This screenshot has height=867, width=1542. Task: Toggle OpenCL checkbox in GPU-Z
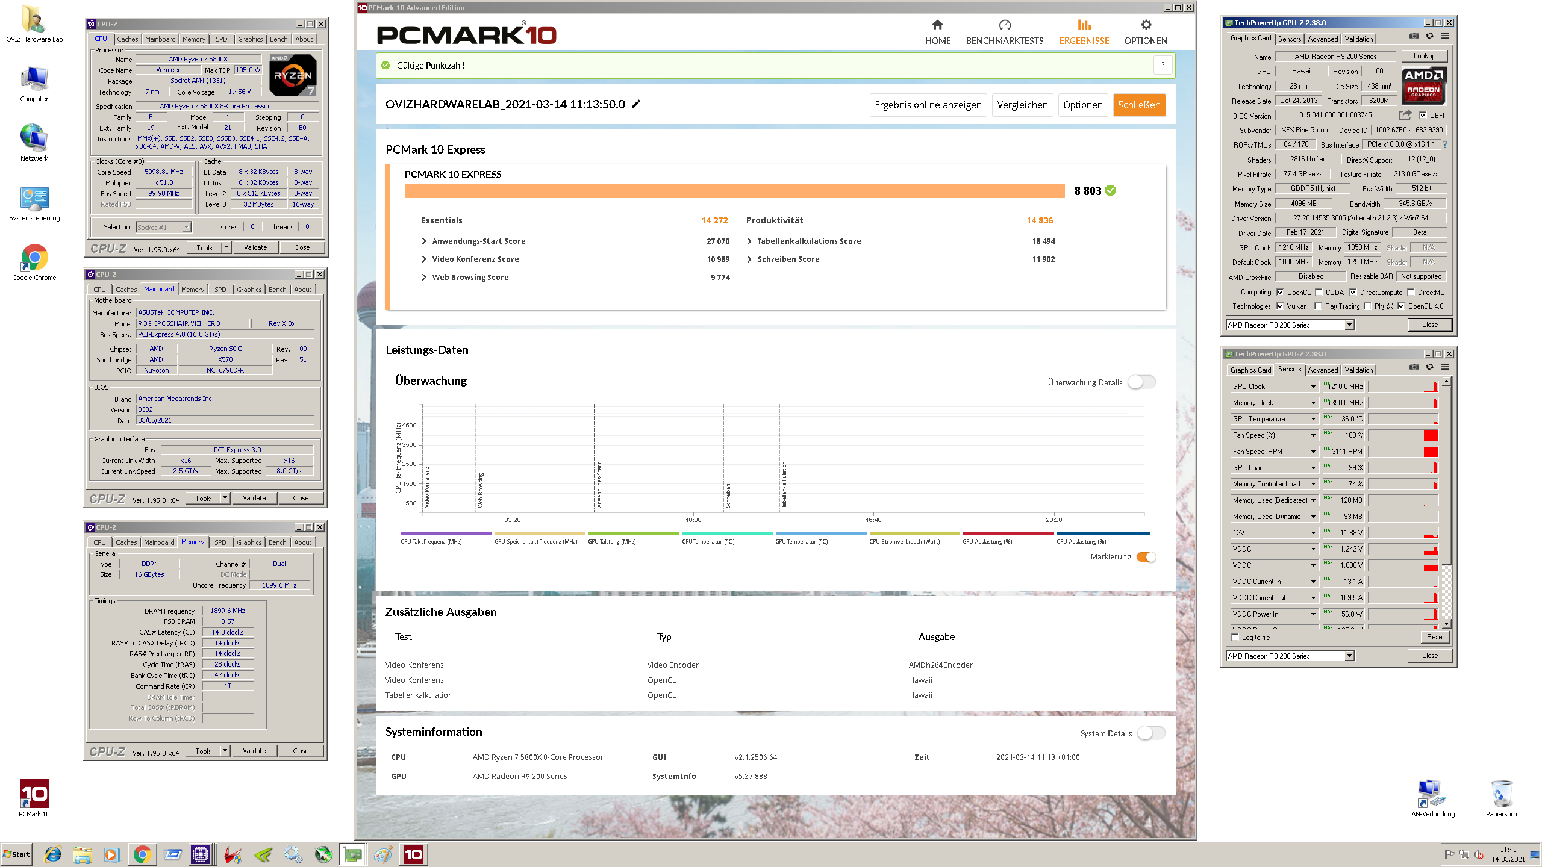pyautogui.click(x=1280, y=292)
